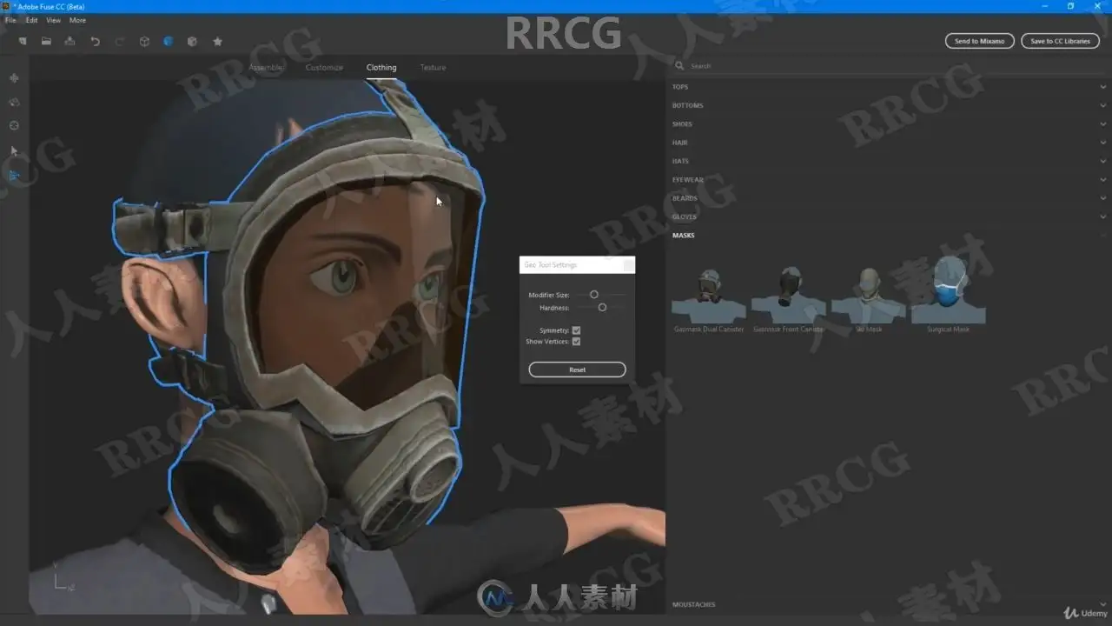The image size is (1112, 626).
Task: Click the Gasmask Dual Canister caption
Action: [x=709, y=330]
